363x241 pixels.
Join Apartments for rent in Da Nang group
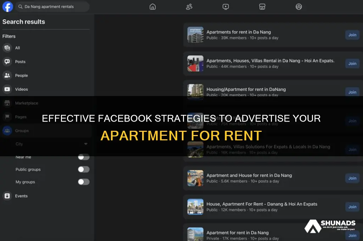[352, 35]
